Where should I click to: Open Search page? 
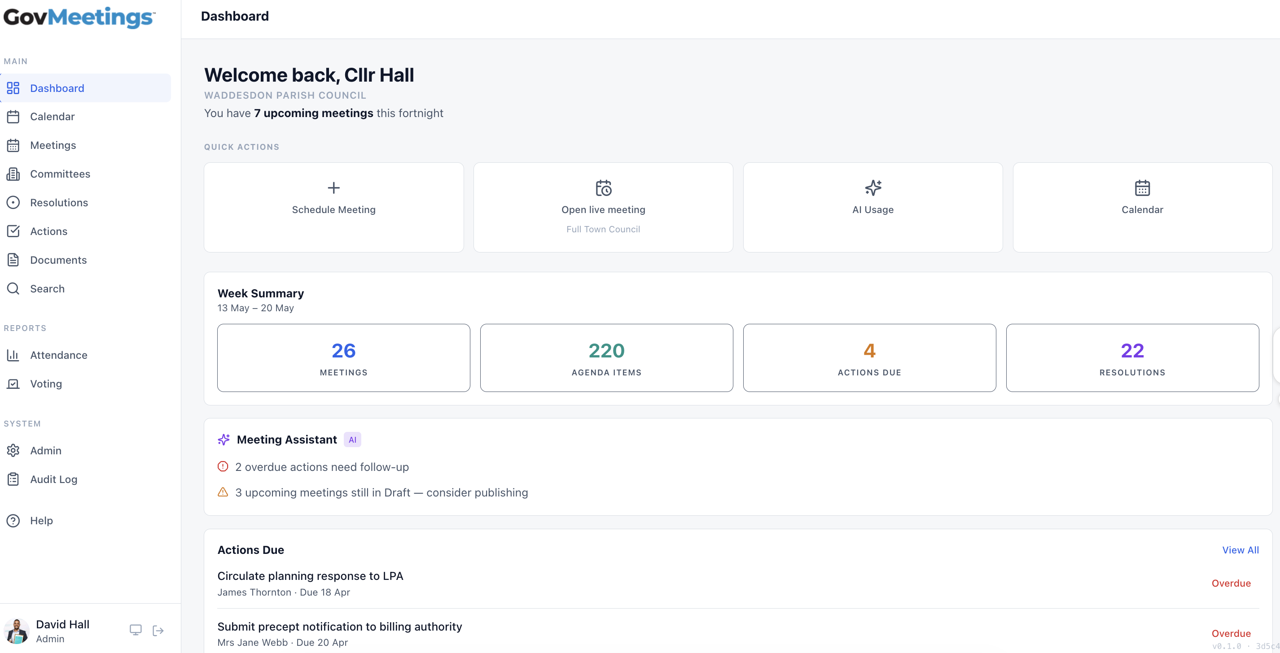point(85,288)
